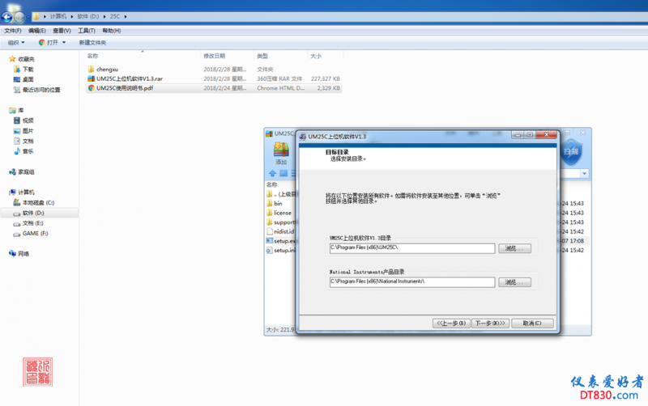Click the UM25C install path text field
The image size is (648, 406).
click(411, 247)
